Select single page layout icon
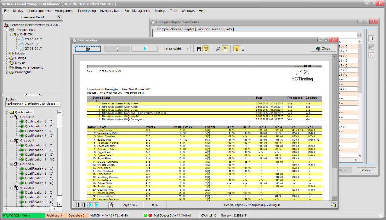This screenshot has width=386, height=220. pos(199,49)
